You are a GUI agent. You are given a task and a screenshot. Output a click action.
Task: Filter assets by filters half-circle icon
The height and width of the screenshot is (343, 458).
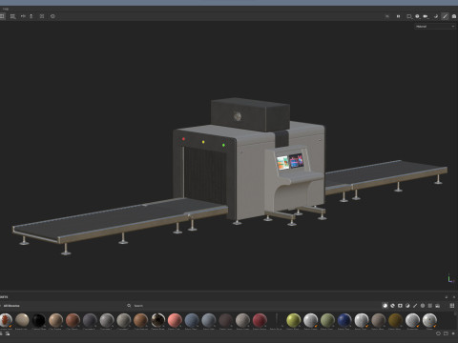(x=407, y=306)
